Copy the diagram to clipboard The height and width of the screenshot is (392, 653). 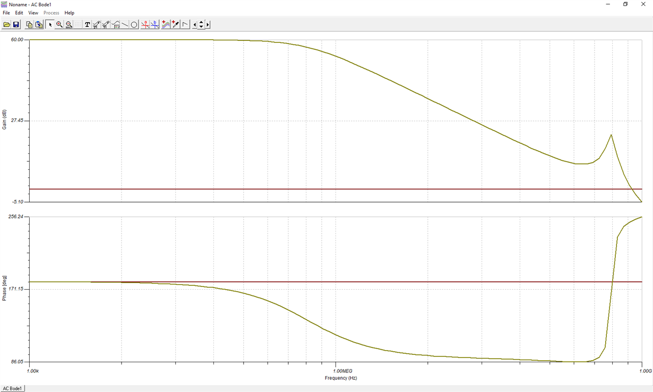click(x=30, y=24)
